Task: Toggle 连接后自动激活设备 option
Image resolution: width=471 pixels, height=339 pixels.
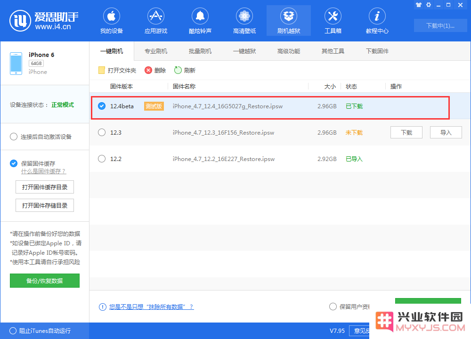Action: [x=14, y=137]
